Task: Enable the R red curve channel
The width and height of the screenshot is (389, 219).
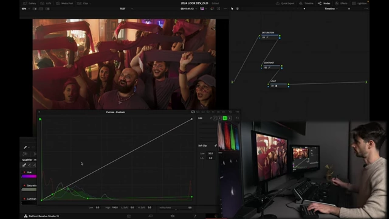Action: [x=220, y=118]
